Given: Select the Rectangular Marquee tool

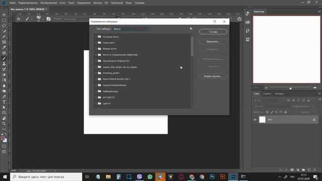Looking at the screenshot, I should pos(4,20).
